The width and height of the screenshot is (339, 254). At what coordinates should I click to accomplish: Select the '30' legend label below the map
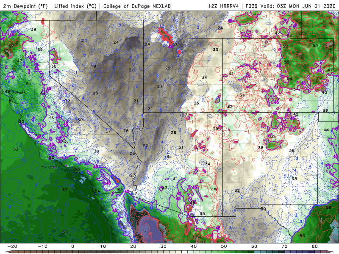(164, 246)
